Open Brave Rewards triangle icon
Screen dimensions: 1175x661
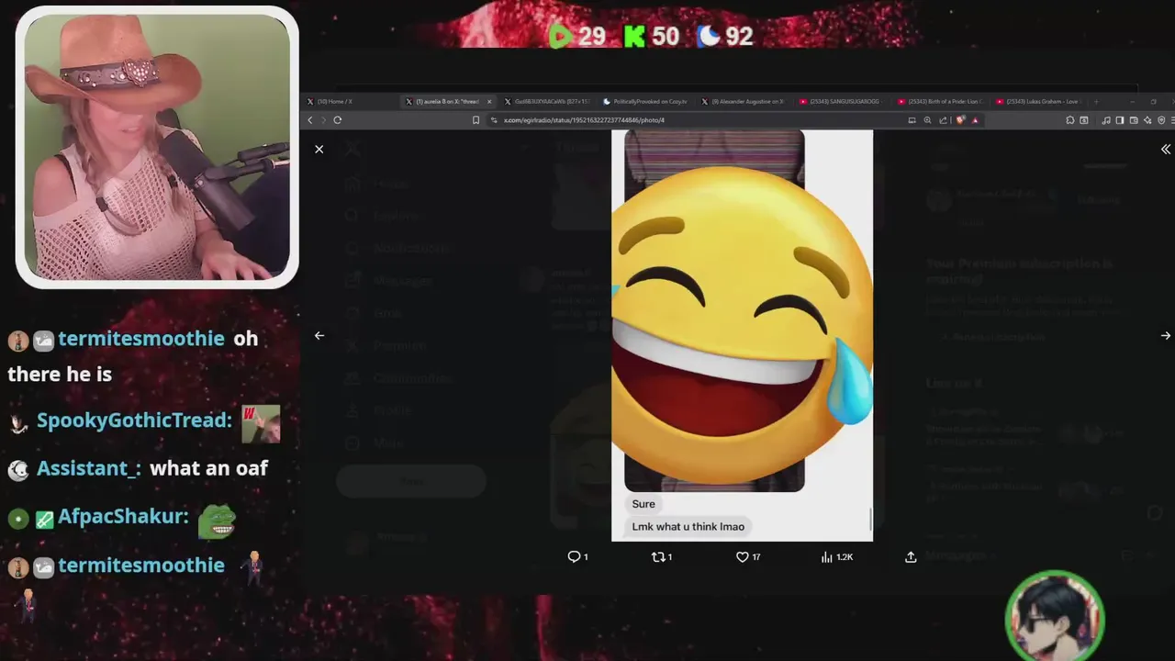[x=975, y=120]
